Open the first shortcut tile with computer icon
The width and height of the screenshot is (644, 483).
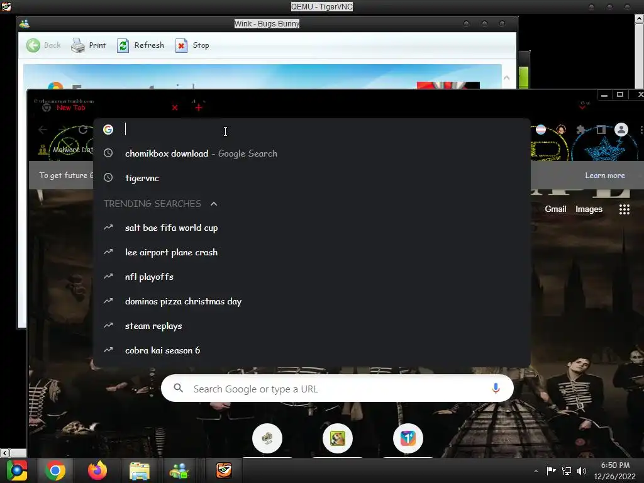pyautogui.click(x=267, y=438)
